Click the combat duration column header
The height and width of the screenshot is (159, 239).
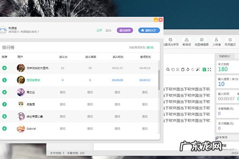point(118,57)
